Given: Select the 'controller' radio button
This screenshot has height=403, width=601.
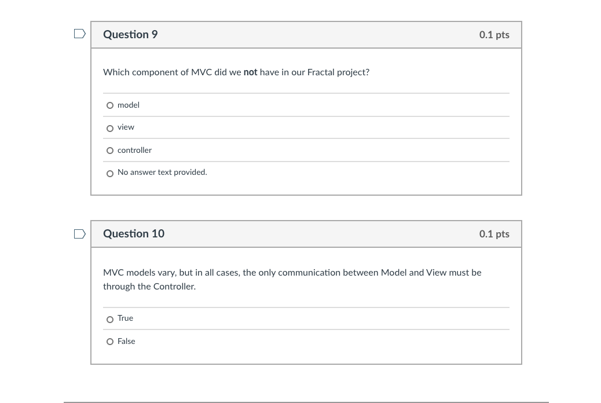Looking at the screenshot, I should coord(110,151).
